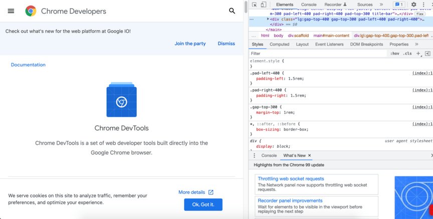Click the plus new style rule icon
Image resolution: width=433 pixels, height=219 pixels.
418,54
